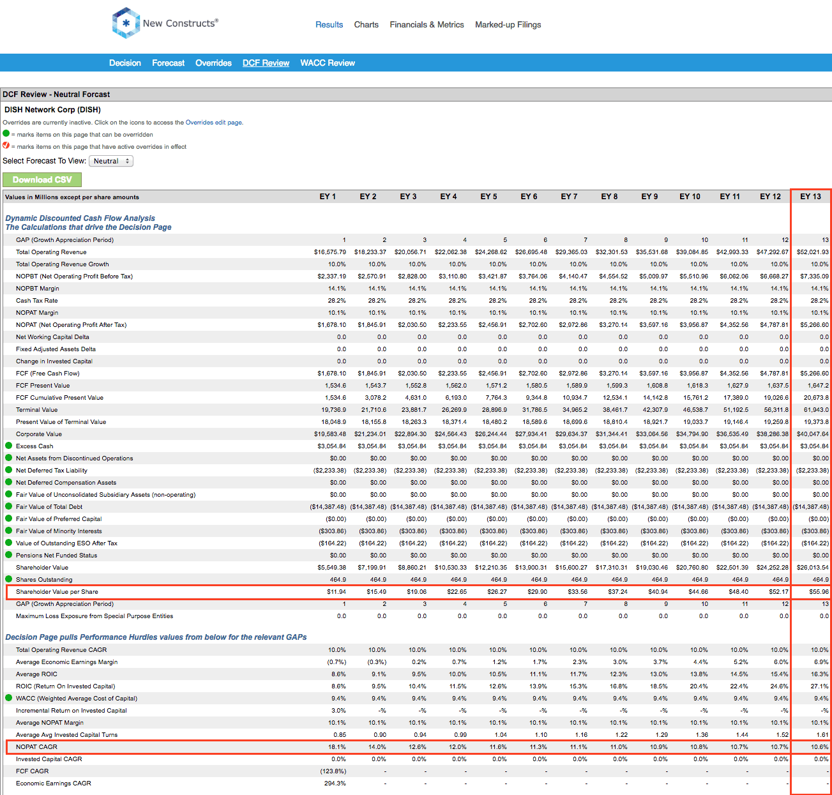Click override icon for Net Assets from Discontinued Operations
The image size is (832, 795).
9,458
